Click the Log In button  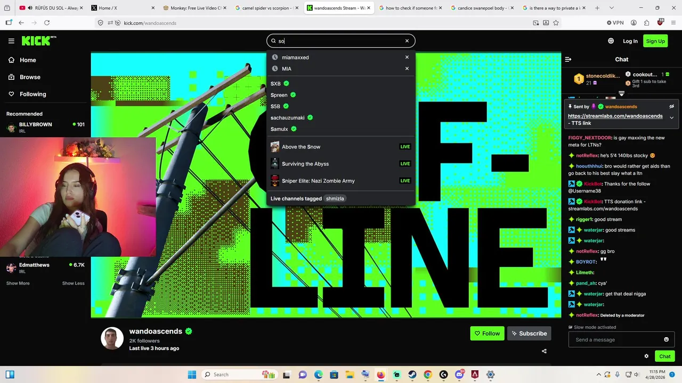click(630, 41)
